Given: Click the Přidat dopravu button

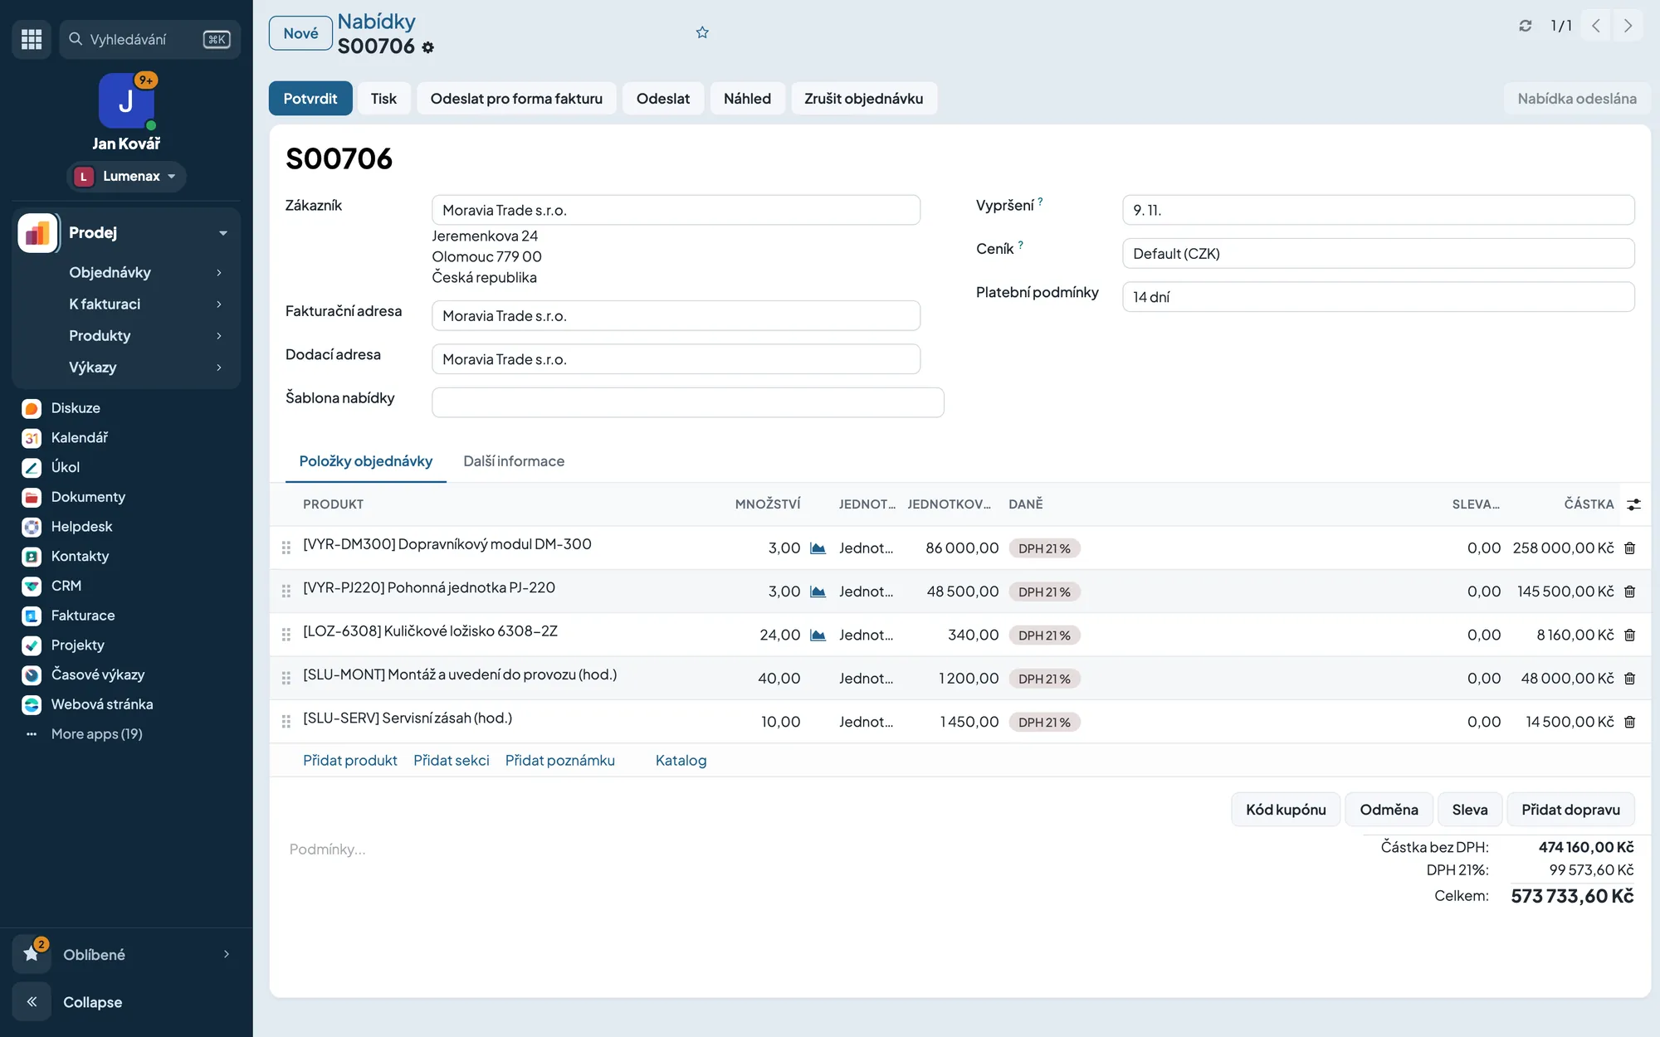Looking at the screenshot, I should tap(1570, 810).
